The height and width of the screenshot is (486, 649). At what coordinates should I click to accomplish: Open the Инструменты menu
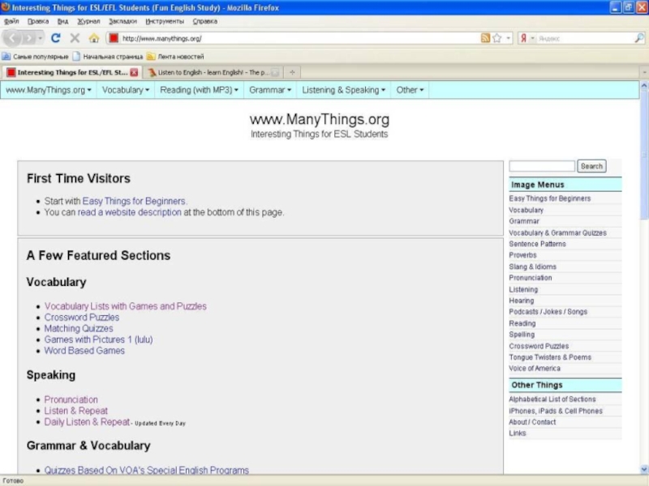click(165, 21)
